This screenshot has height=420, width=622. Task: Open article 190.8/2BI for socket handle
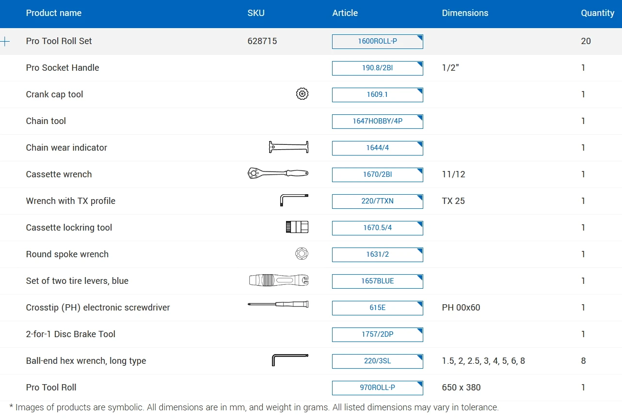coord(377,68)
